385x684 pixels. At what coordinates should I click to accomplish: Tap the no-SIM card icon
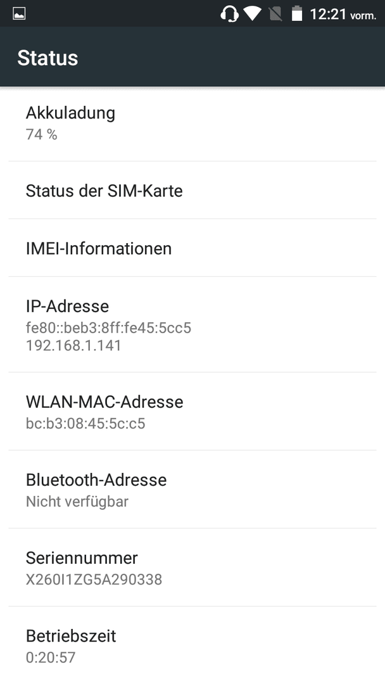tap(275, 14)
